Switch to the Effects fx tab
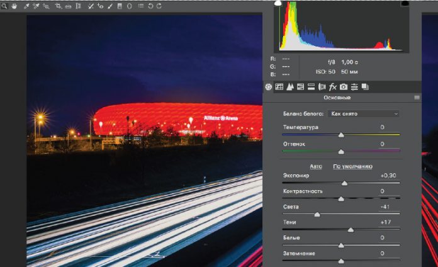 tap(333, 86)
